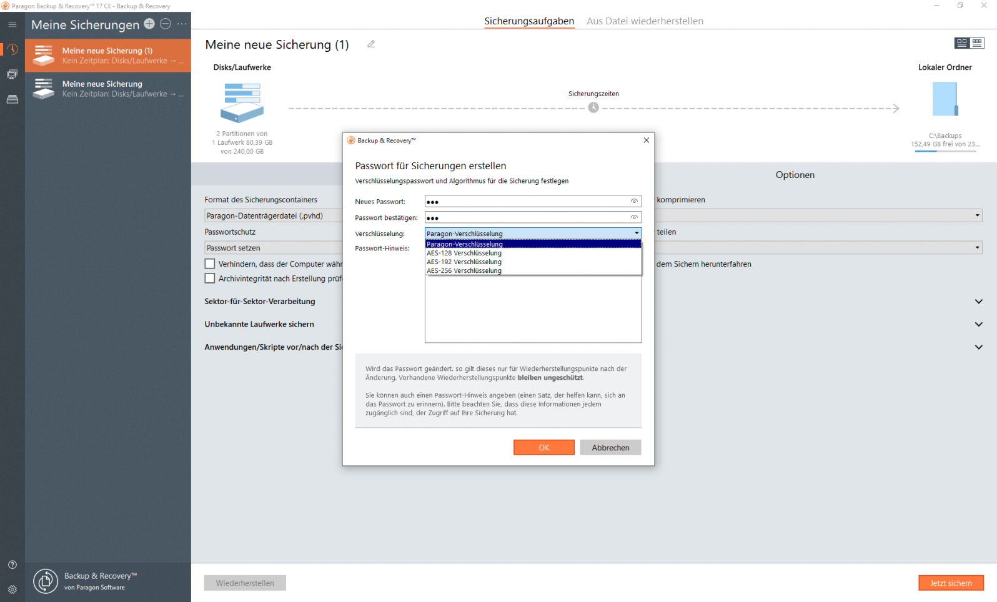
Task: Open the three-dots more options menu
Action: coord(182,24)
